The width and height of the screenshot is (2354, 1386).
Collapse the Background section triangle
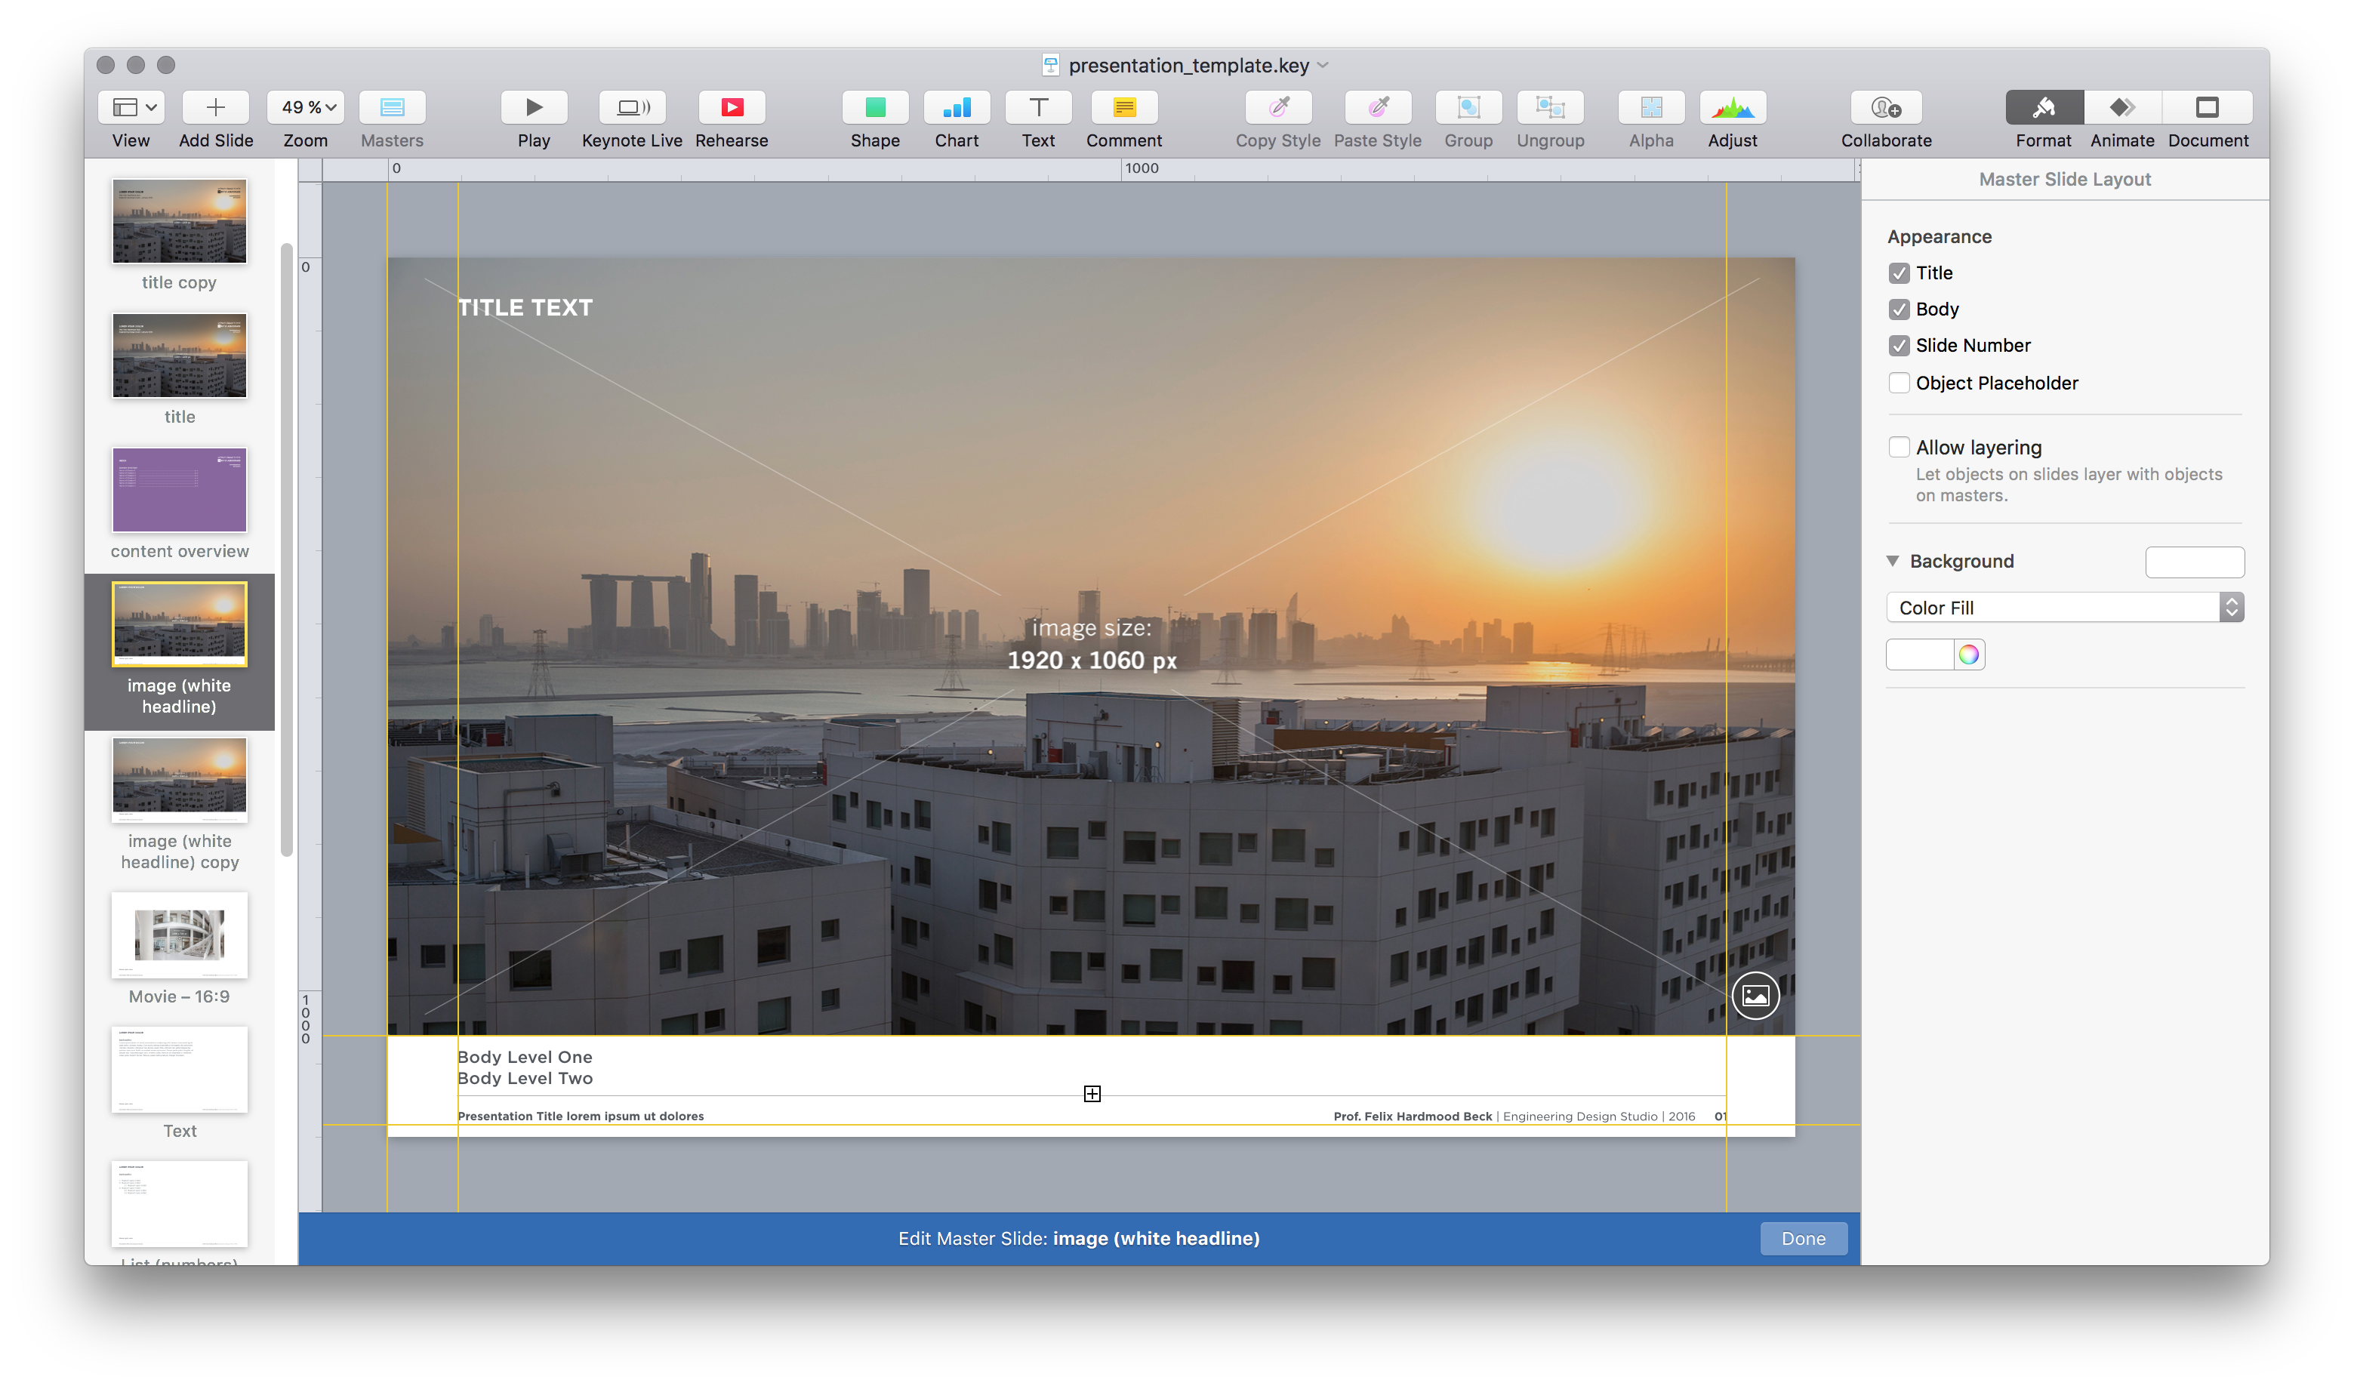click(x=1893, y=562)
